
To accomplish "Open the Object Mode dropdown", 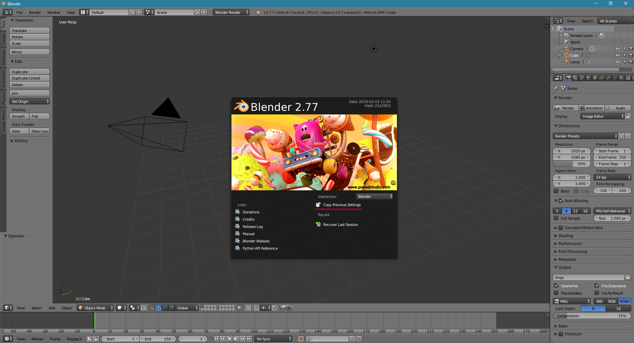I will 95,308.
